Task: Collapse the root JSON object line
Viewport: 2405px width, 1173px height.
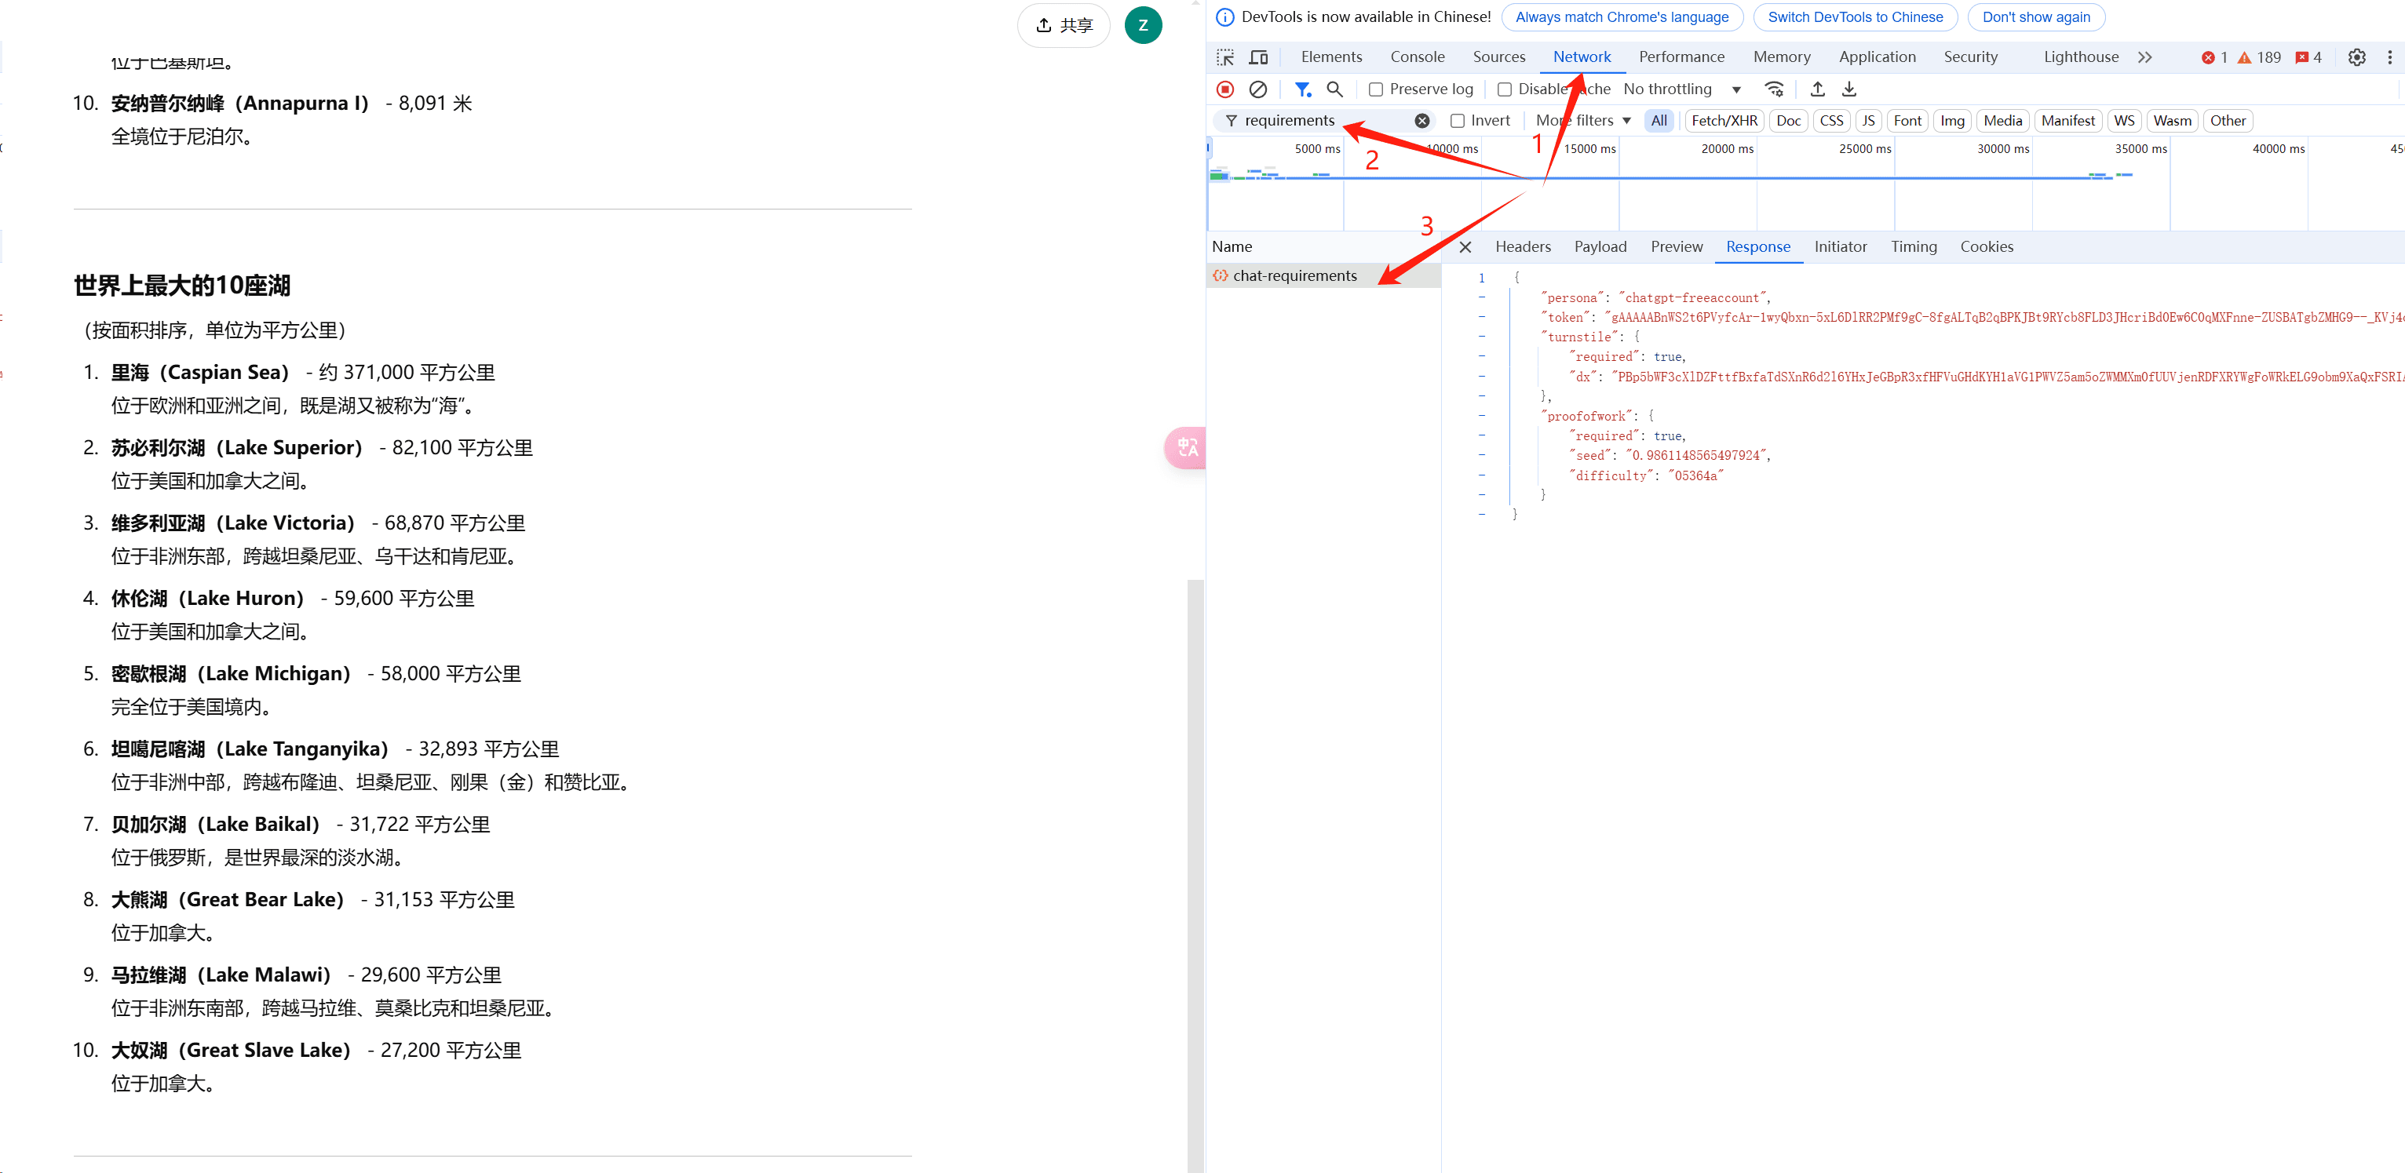Action: point(1482,278)
